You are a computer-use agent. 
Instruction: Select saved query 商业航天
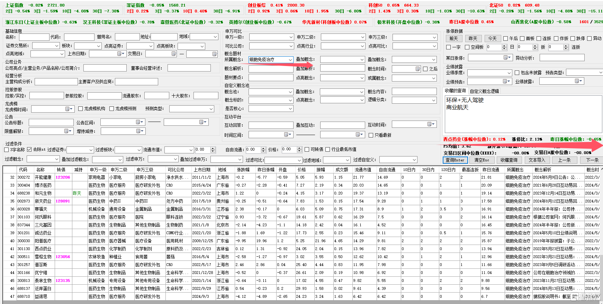(457, 107)
